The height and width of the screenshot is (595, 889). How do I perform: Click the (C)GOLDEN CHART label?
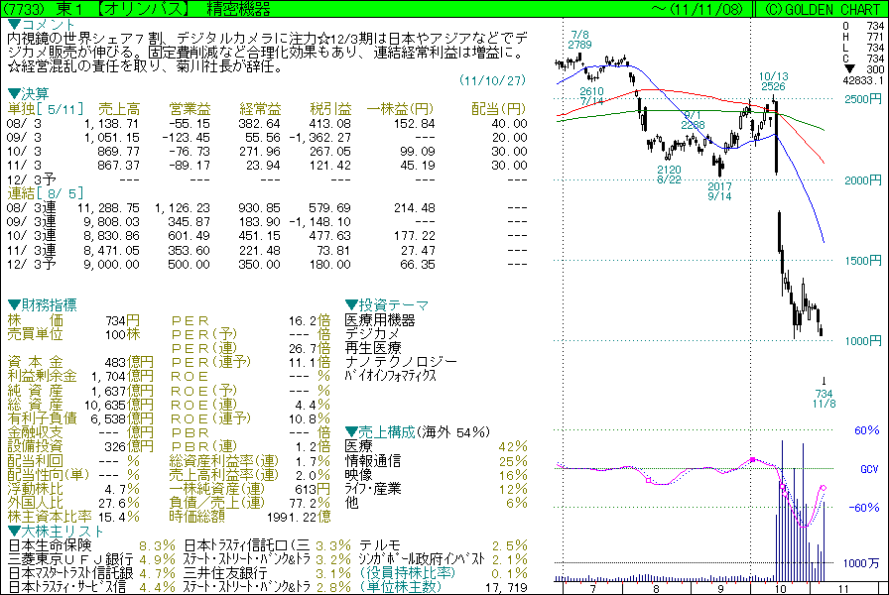click(x=824, y=9)
